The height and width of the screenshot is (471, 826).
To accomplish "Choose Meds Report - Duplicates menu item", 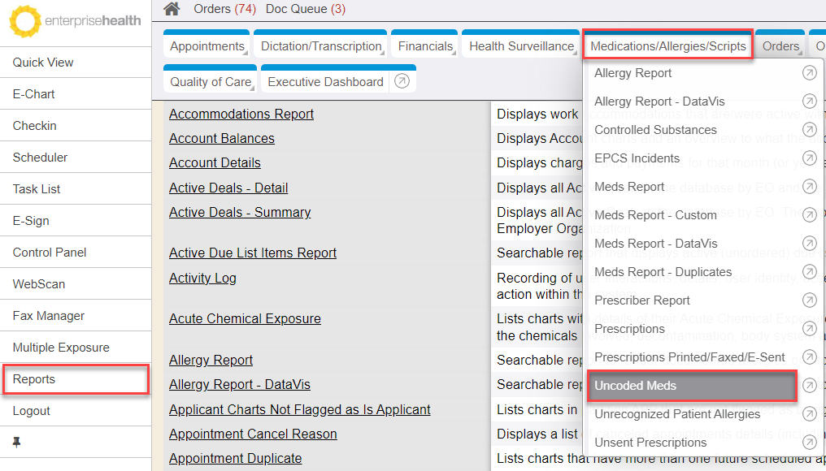I will click(663, 272).
